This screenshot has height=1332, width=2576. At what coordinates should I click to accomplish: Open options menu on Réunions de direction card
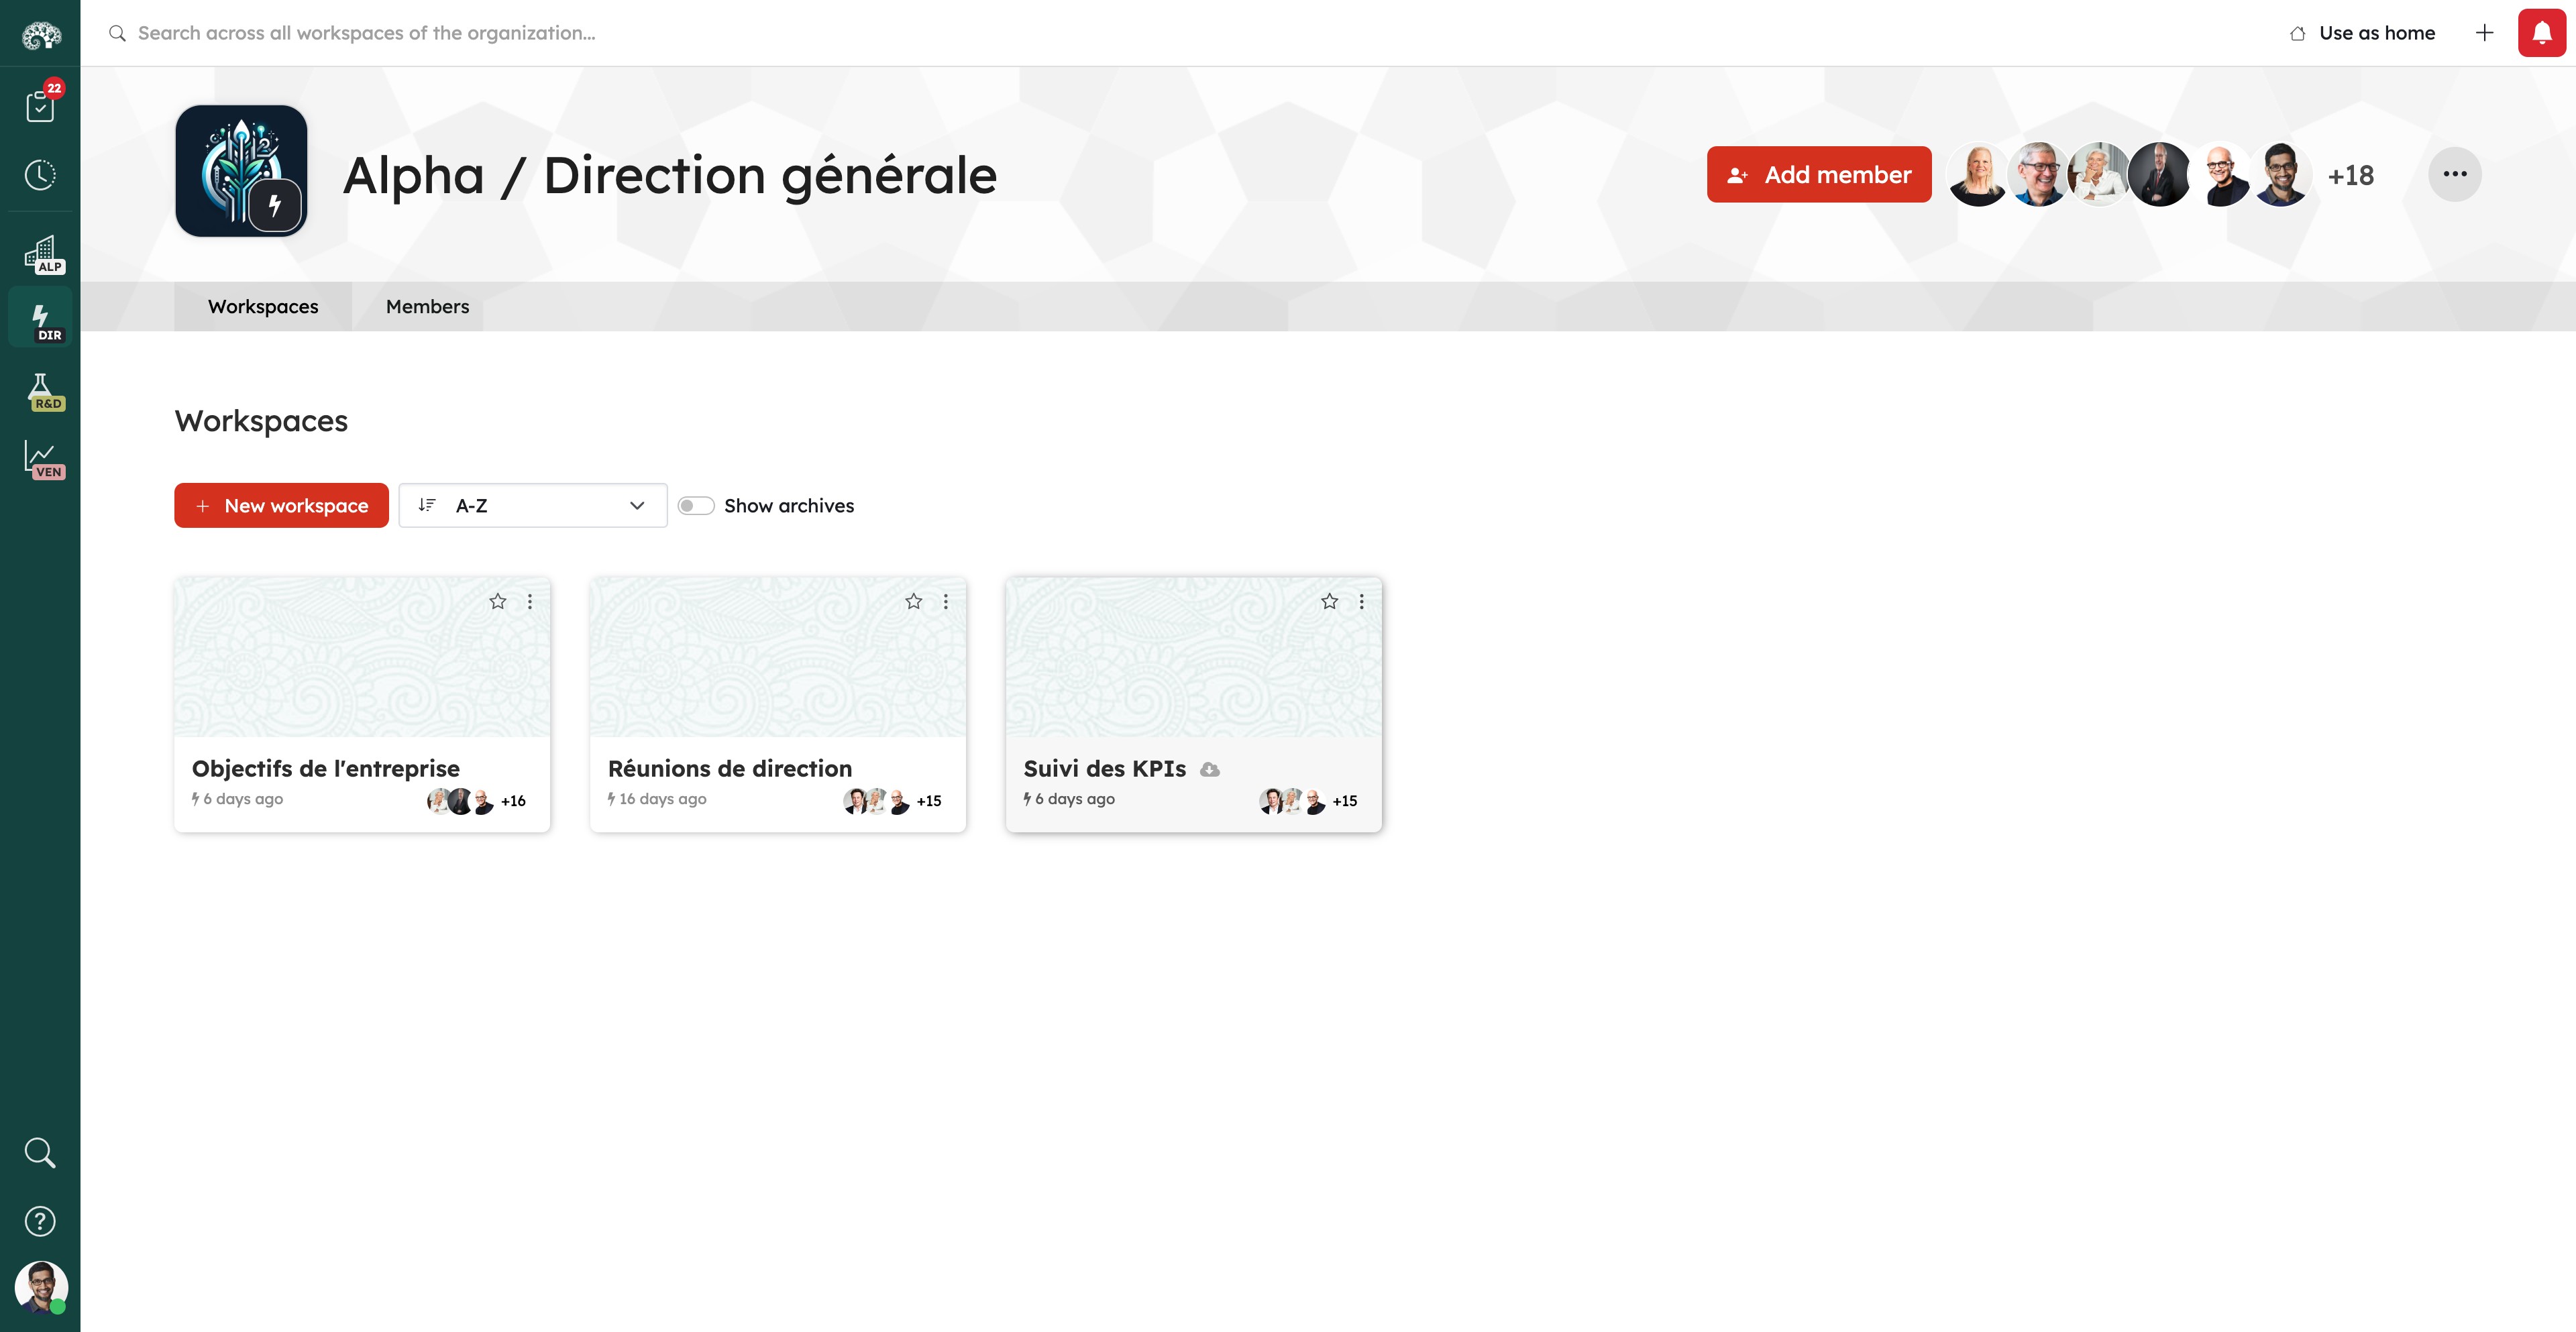[946, 601]
